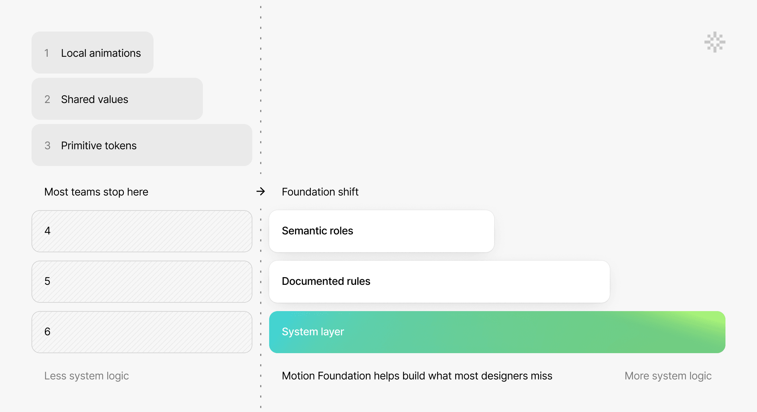This screenshot has height=412, width=757.
Task: Click the hatched placeholder numbered 4
Action: point(142,231)
